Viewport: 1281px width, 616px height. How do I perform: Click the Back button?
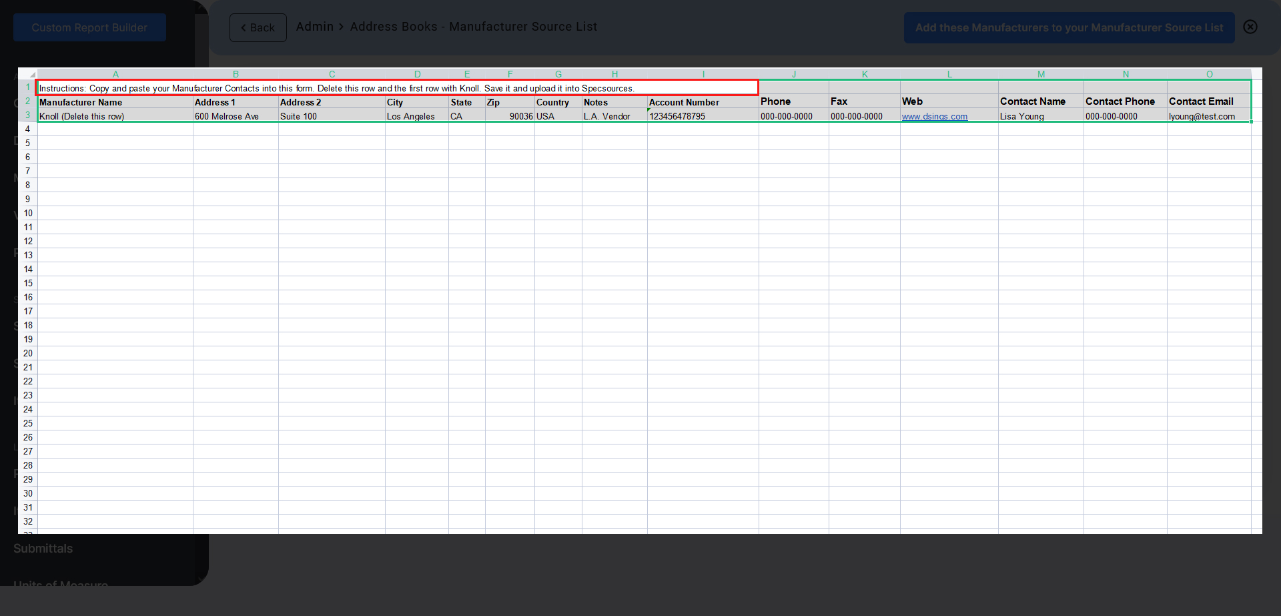258,27
